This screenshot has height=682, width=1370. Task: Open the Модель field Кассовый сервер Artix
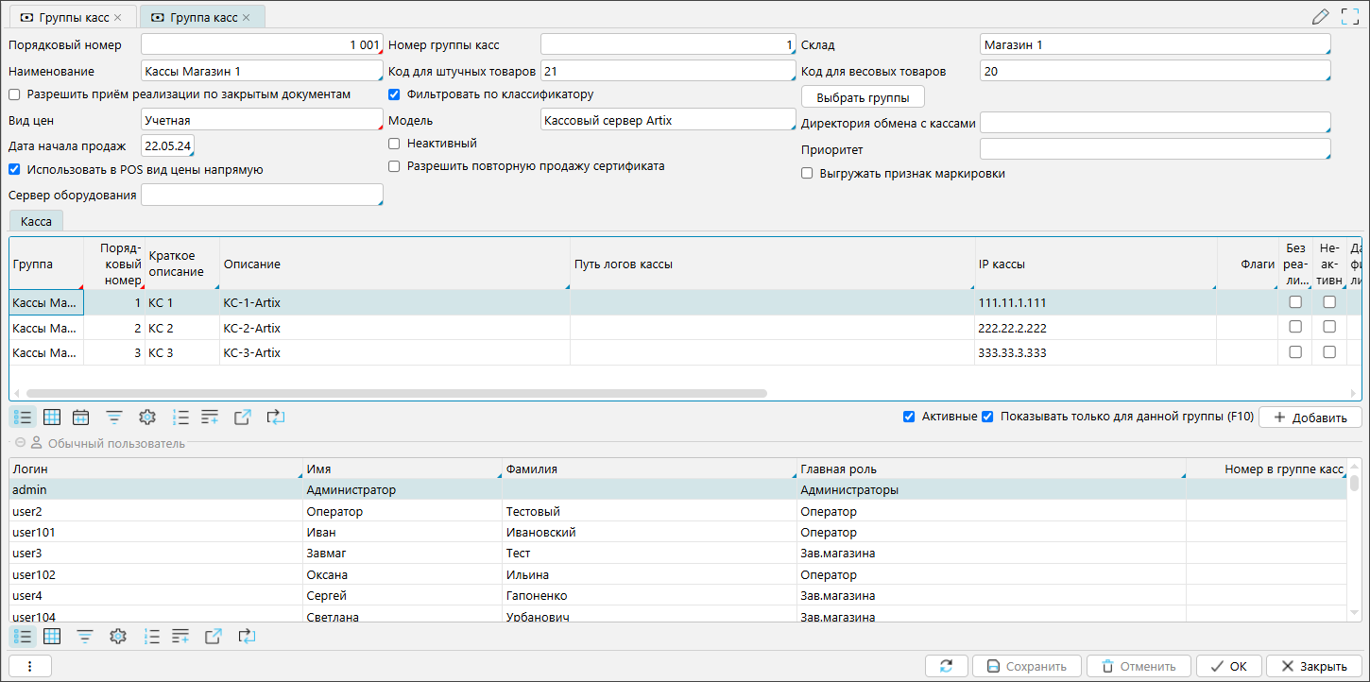pos(668,120)
